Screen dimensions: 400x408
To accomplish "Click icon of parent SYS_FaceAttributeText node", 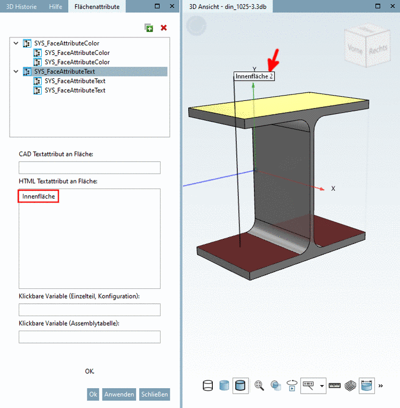I will (x=27, y=72).
